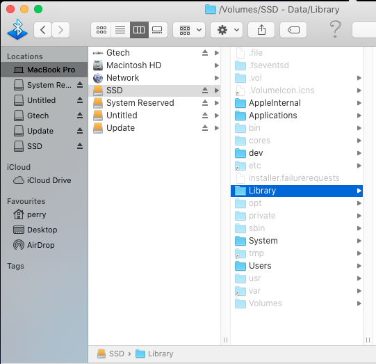
Task: Eject Untitled in first column
Action: tap(205, 116)
